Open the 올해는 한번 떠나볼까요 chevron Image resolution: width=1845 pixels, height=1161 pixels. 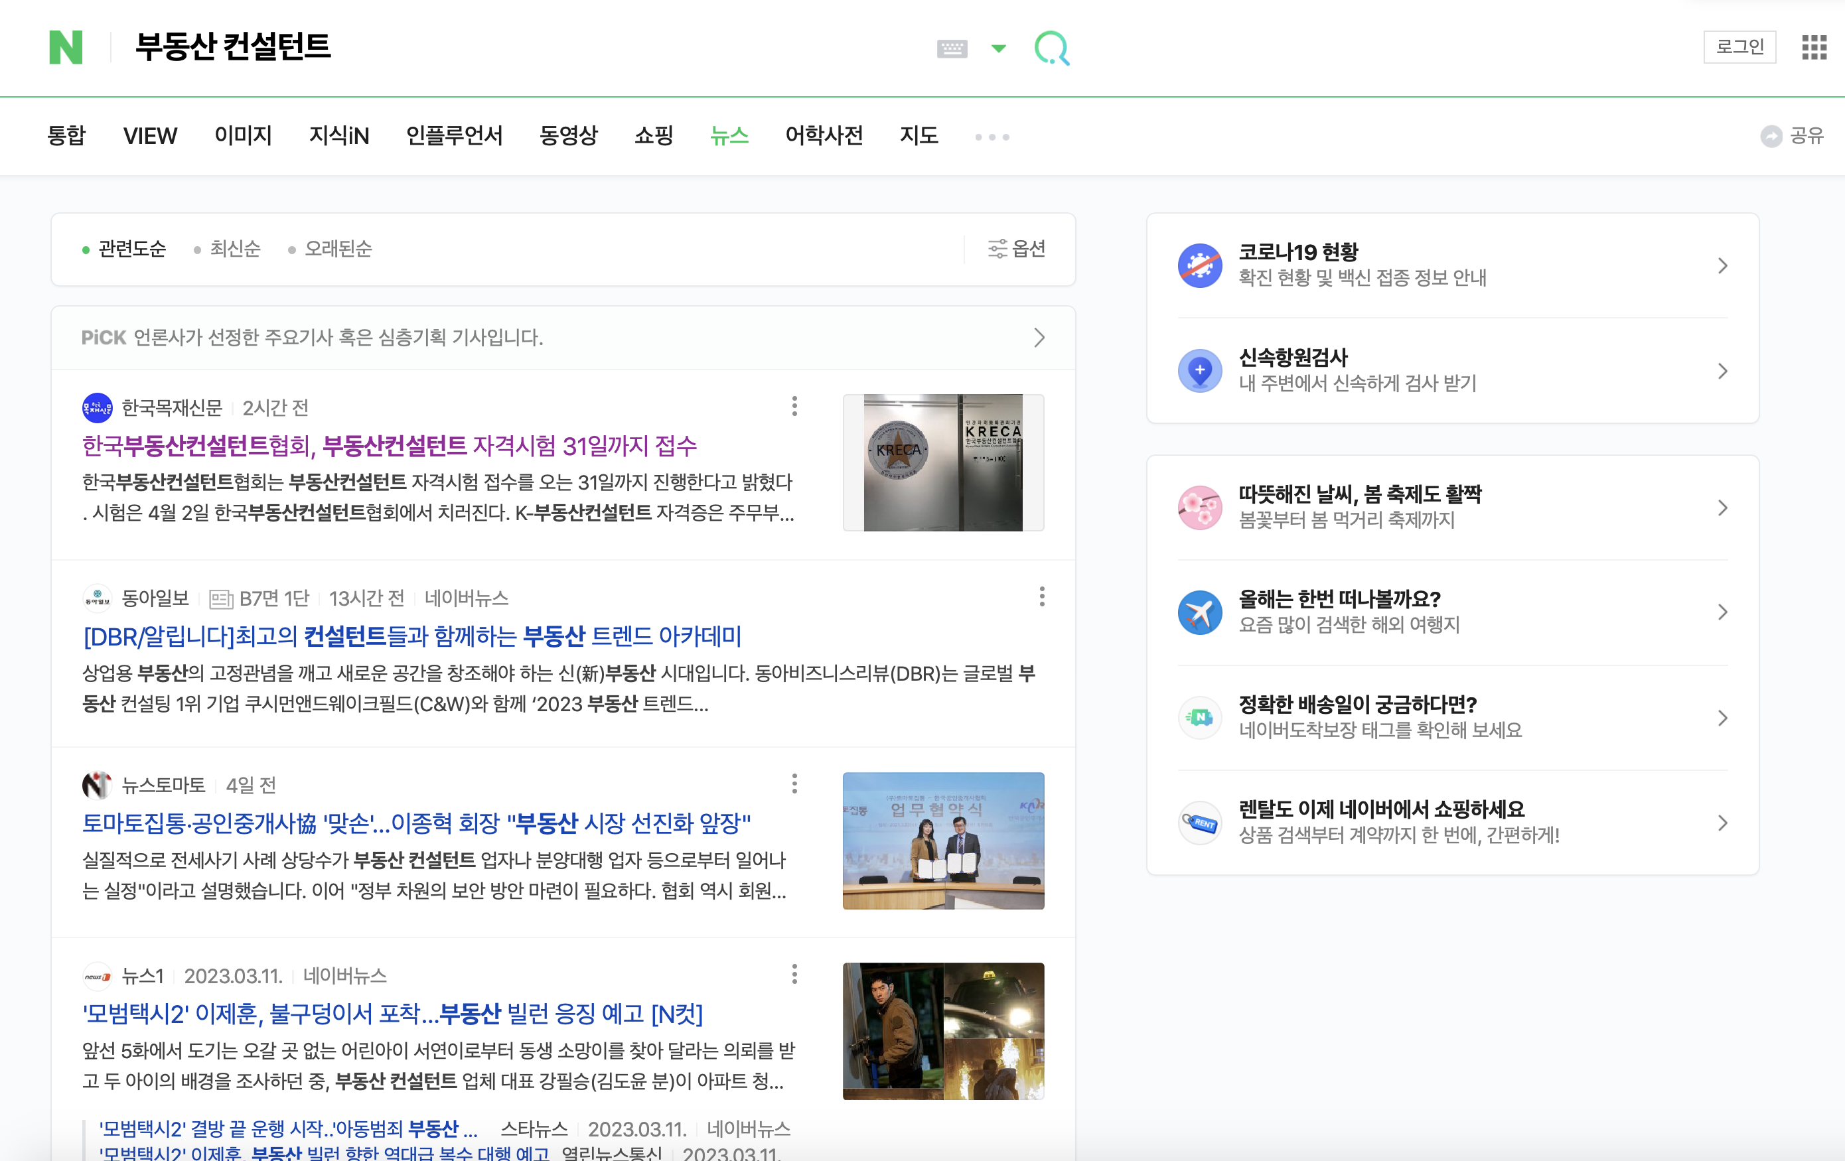1722,612
